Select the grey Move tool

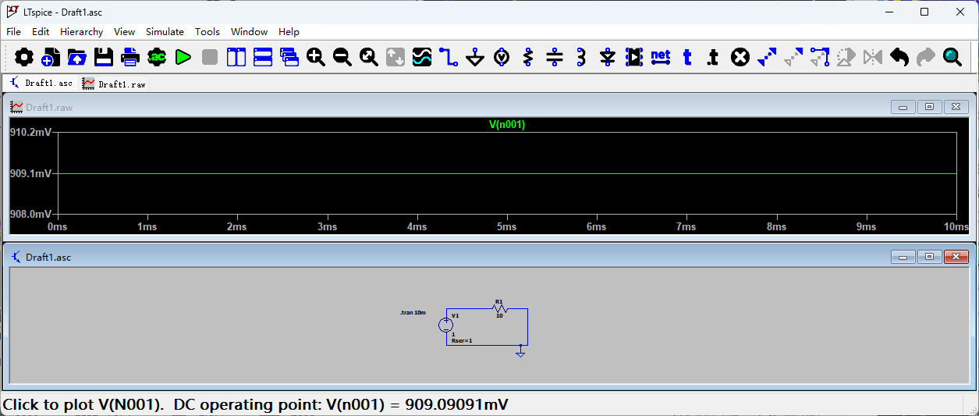pos(793,57)
